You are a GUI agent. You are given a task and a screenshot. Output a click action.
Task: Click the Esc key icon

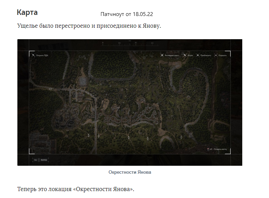[35, 160]
